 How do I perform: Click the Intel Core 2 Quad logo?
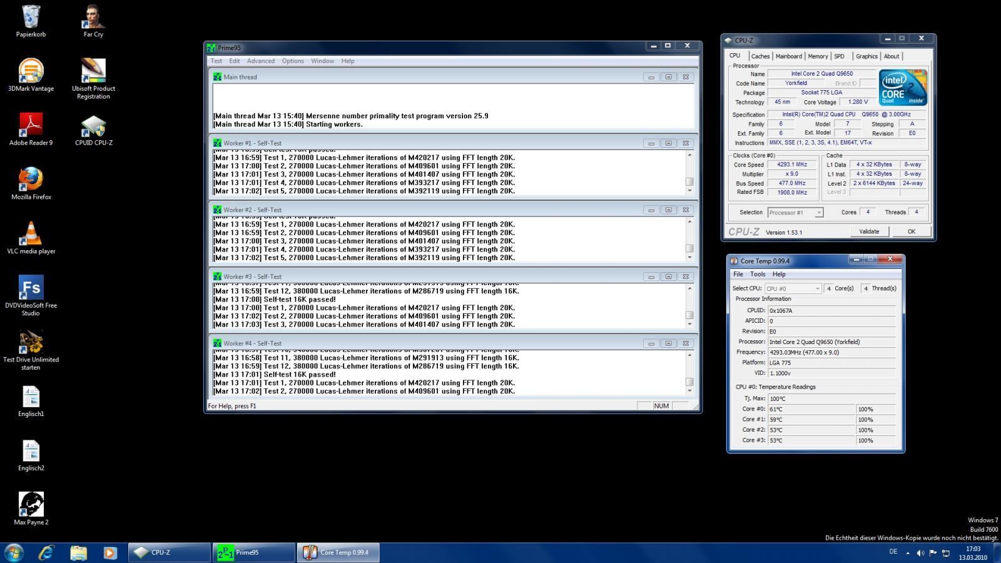903,88
